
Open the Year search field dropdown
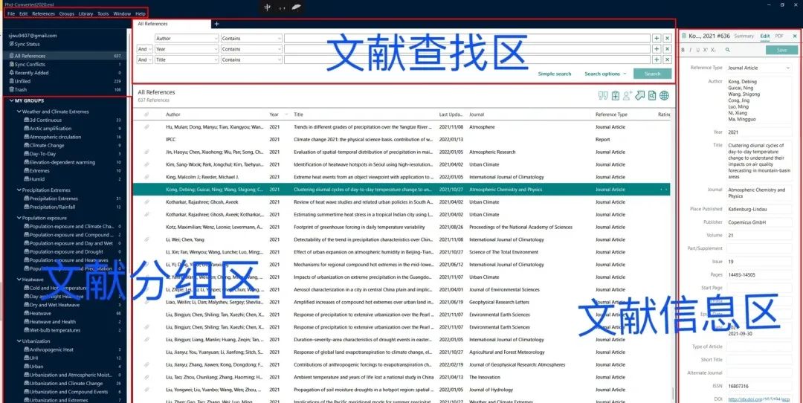pyautogui.click(x=187, y=49)
